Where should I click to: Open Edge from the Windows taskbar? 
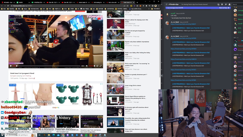pos(54,135)
